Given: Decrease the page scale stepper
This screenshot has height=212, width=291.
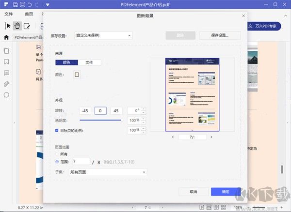Looking at the screenshot, I should (x=143, y=132).
